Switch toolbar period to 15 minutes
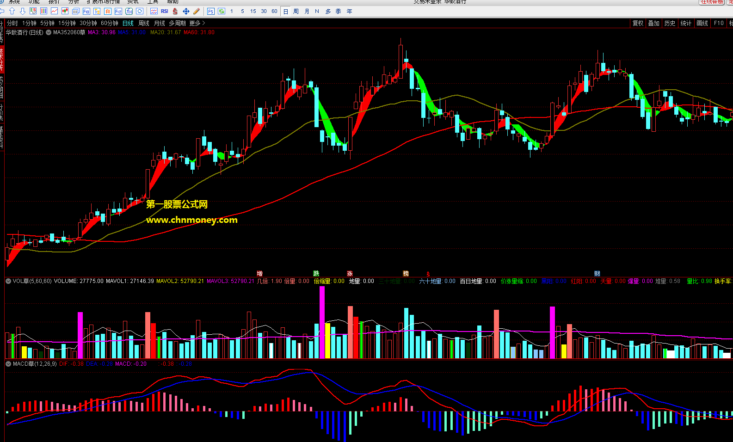 pyautogui.click(x=253, y=11)
